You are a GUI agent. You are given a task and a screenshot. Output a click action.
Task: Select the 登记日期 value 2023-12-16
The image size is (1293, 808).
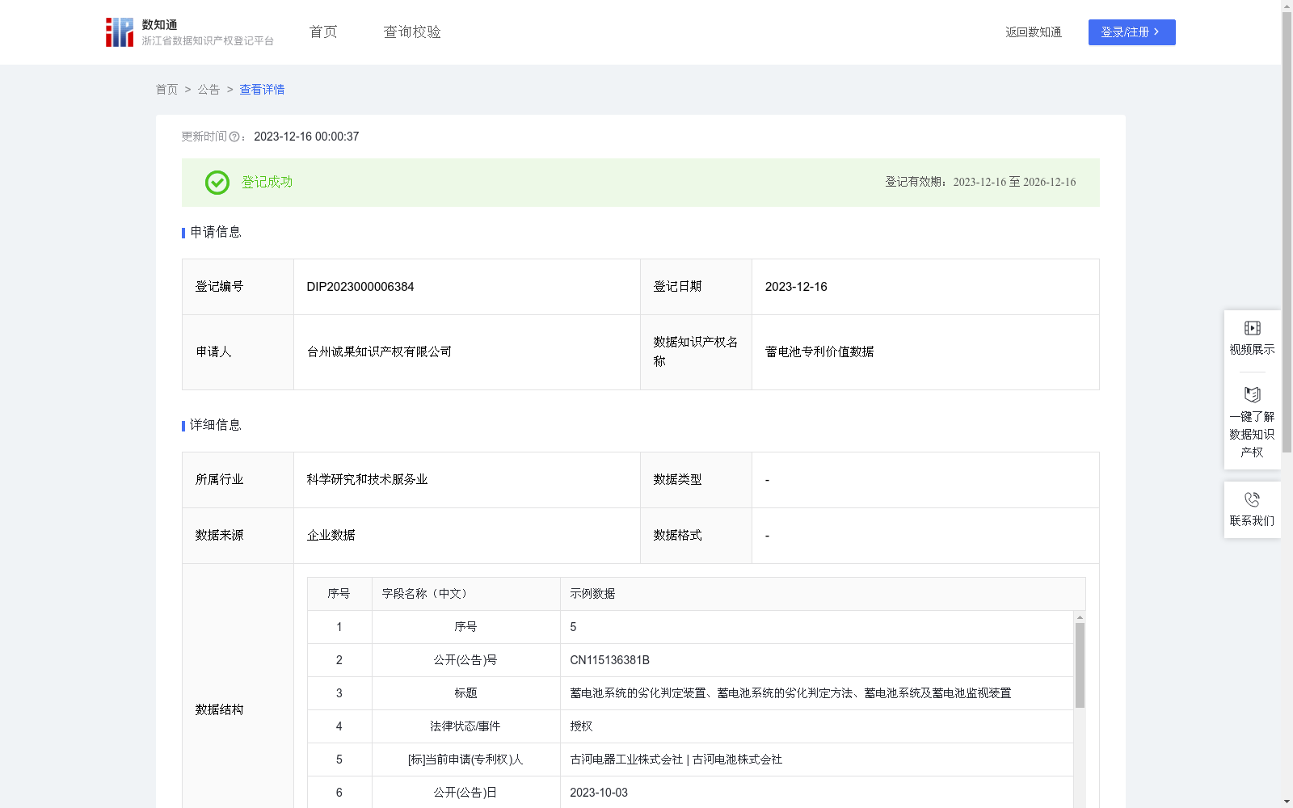[796, 287]
